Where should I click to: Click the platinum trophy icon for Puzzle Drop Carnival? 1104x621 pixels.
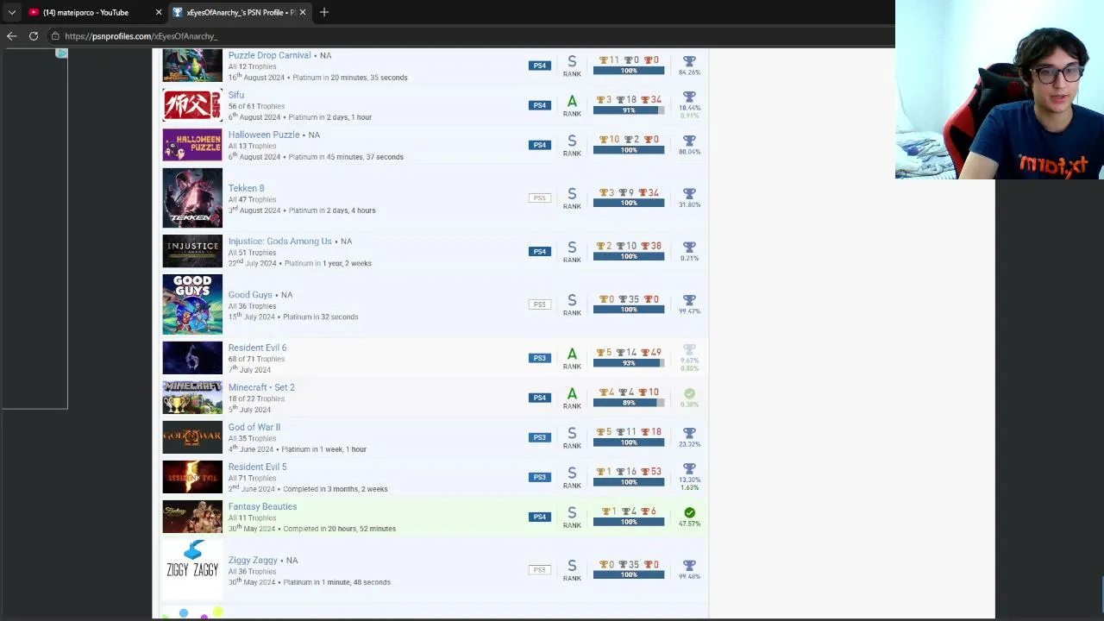[x=689, y=61]
